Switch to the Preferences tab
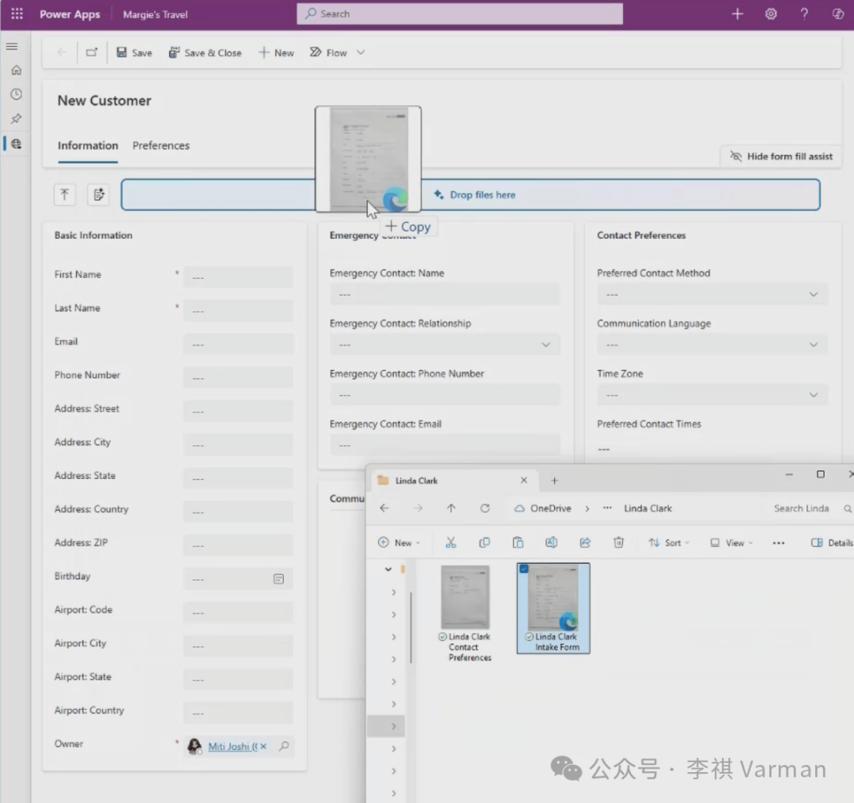The height and width of the screenshot is (803, 854). pos(161,145)
